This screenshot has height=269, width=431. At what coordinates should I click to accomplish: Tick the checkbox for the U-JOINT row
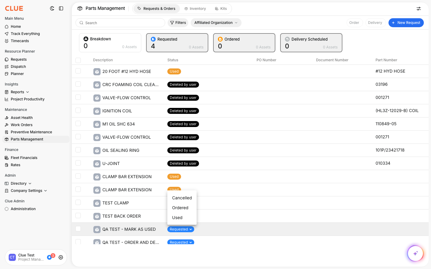(78, 163)
